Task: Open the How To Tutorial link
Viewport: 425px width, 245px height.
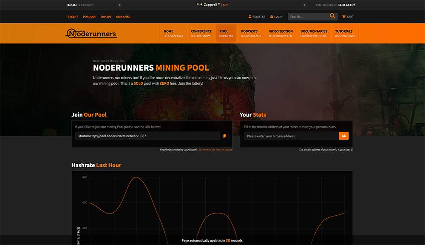Action: [215, 150]
